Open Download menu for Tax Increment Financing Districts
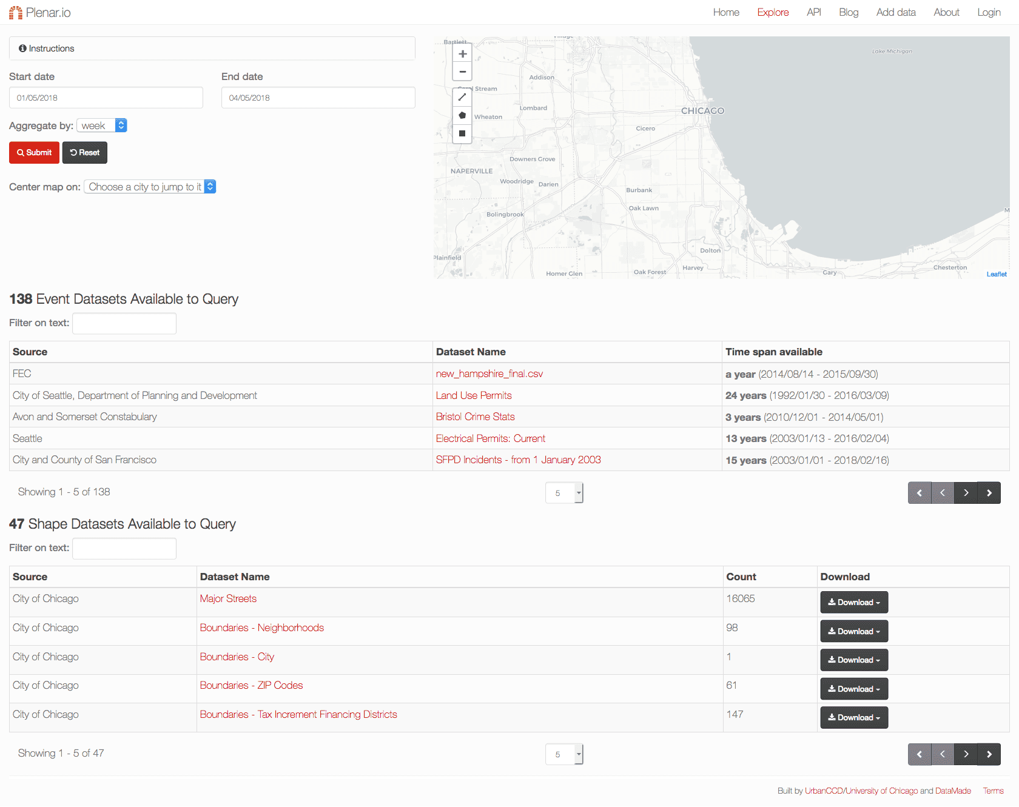This screenshot has width=1019, height=807. (854, 718)
